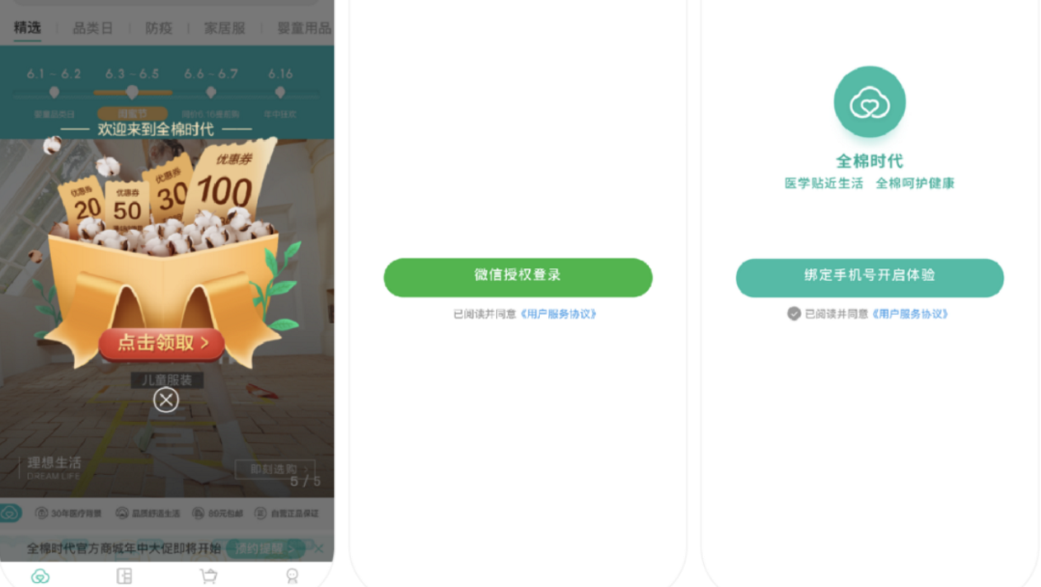Switch to the 品类日 tab

point(93,28)
